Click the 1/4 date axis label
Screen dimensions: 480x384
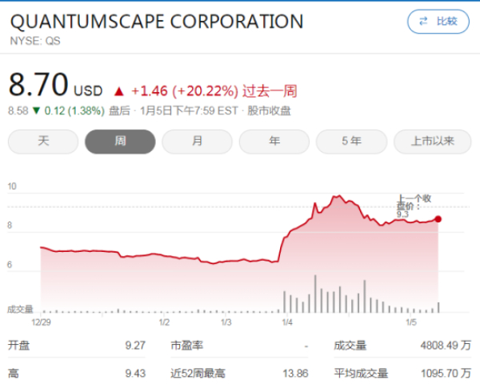click(287, 322)
